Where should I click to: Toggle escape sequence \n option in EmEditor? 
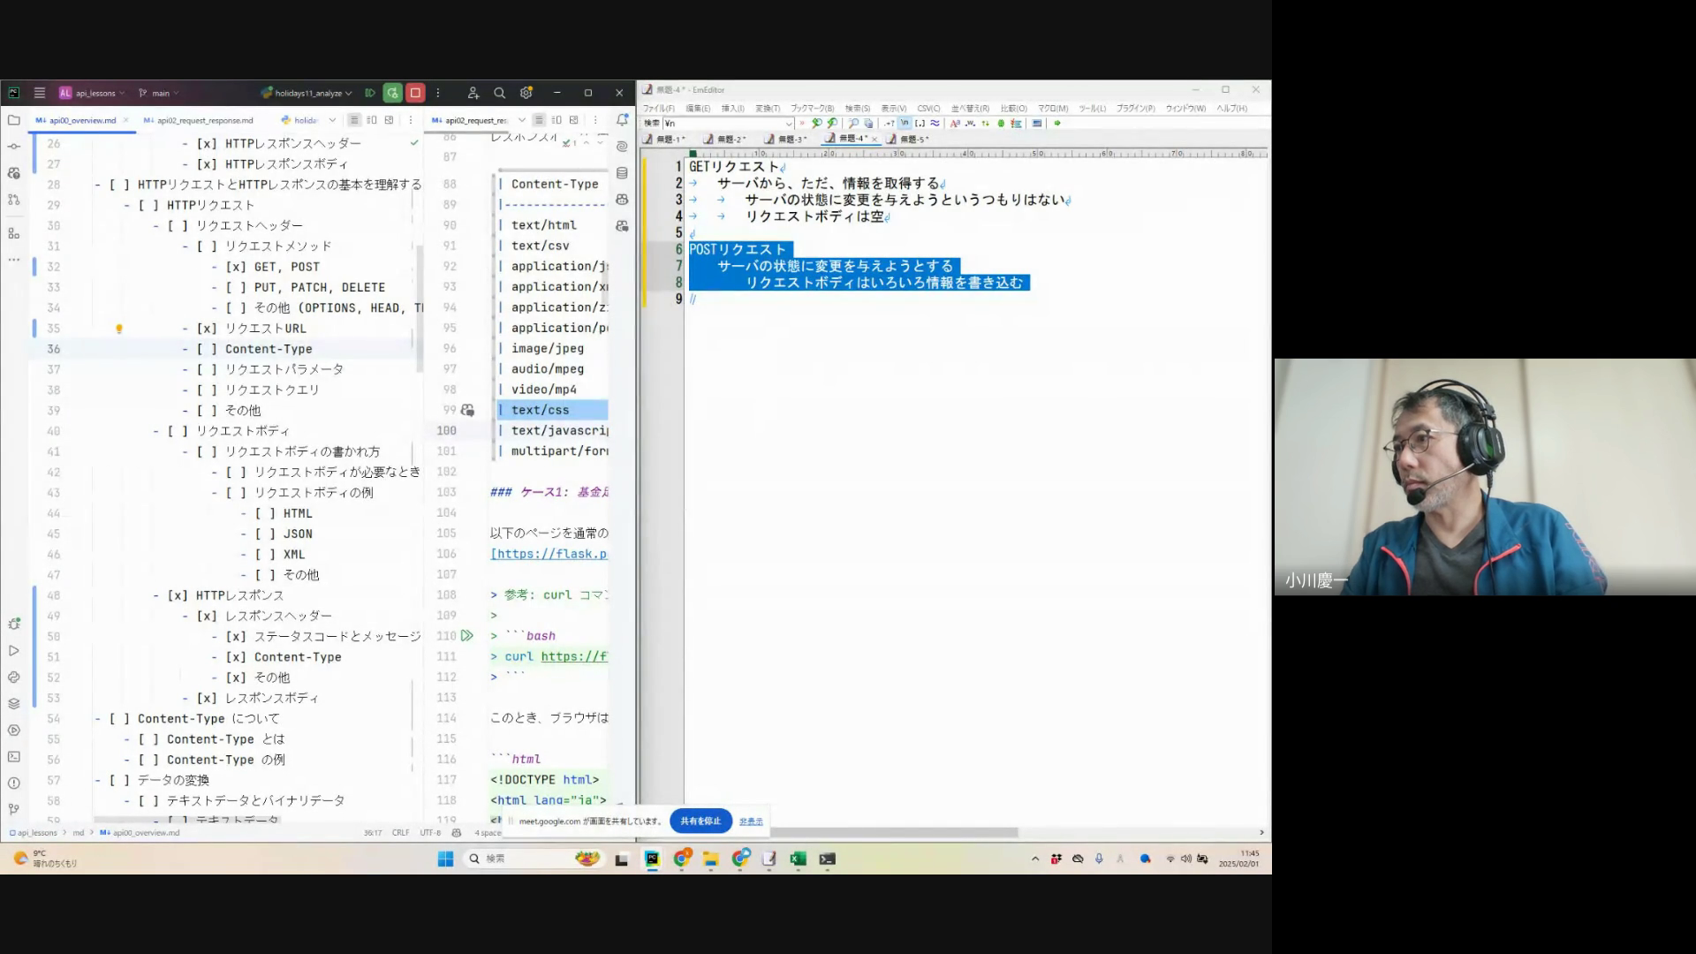click(905, 124)
